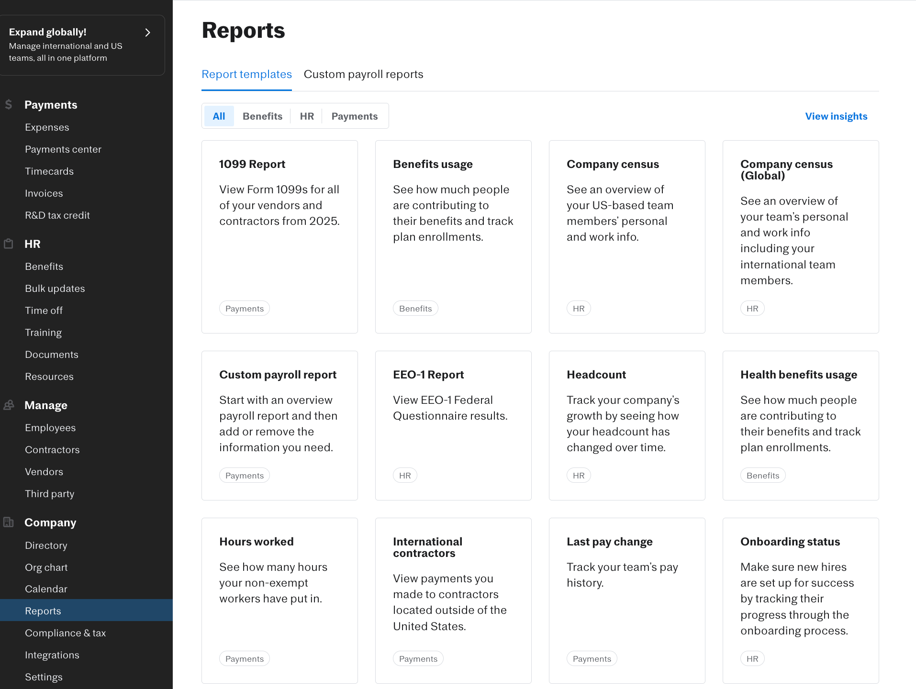Image resolution: width=916 pixels, height=689 pixels.
Task: Open the Headcount report
Action: (x=627, y=425)
